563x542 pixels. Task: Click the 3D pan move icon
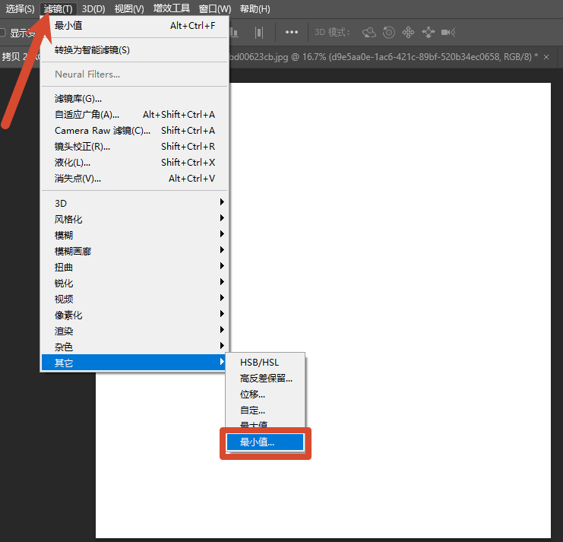point(408,33)
